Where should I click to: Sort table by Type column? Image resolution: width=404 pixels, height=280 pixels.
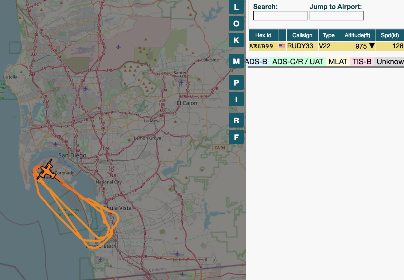(x=328, y=35)
